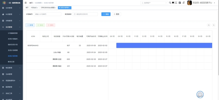Screen dimensions: 219x100
Task: Expand the 领星数据同步 chevron
Action: 20,81
